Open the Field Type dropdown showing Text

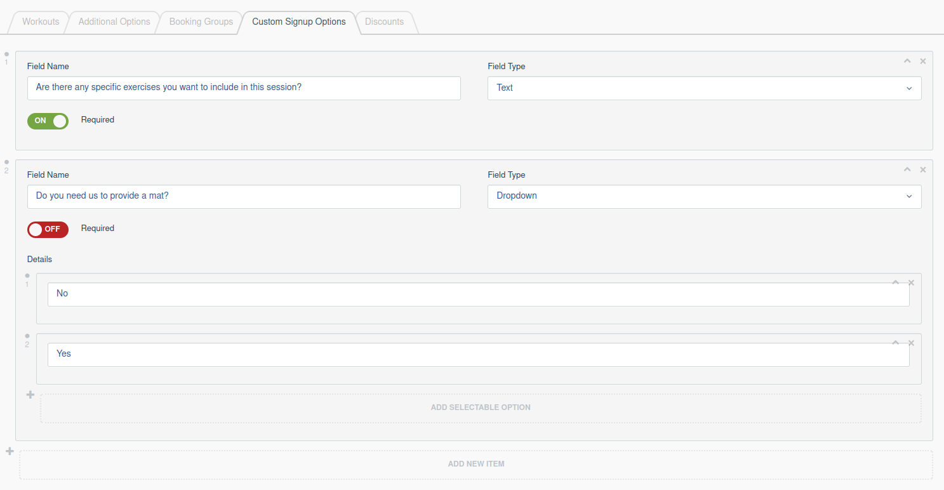coord(705,88)
